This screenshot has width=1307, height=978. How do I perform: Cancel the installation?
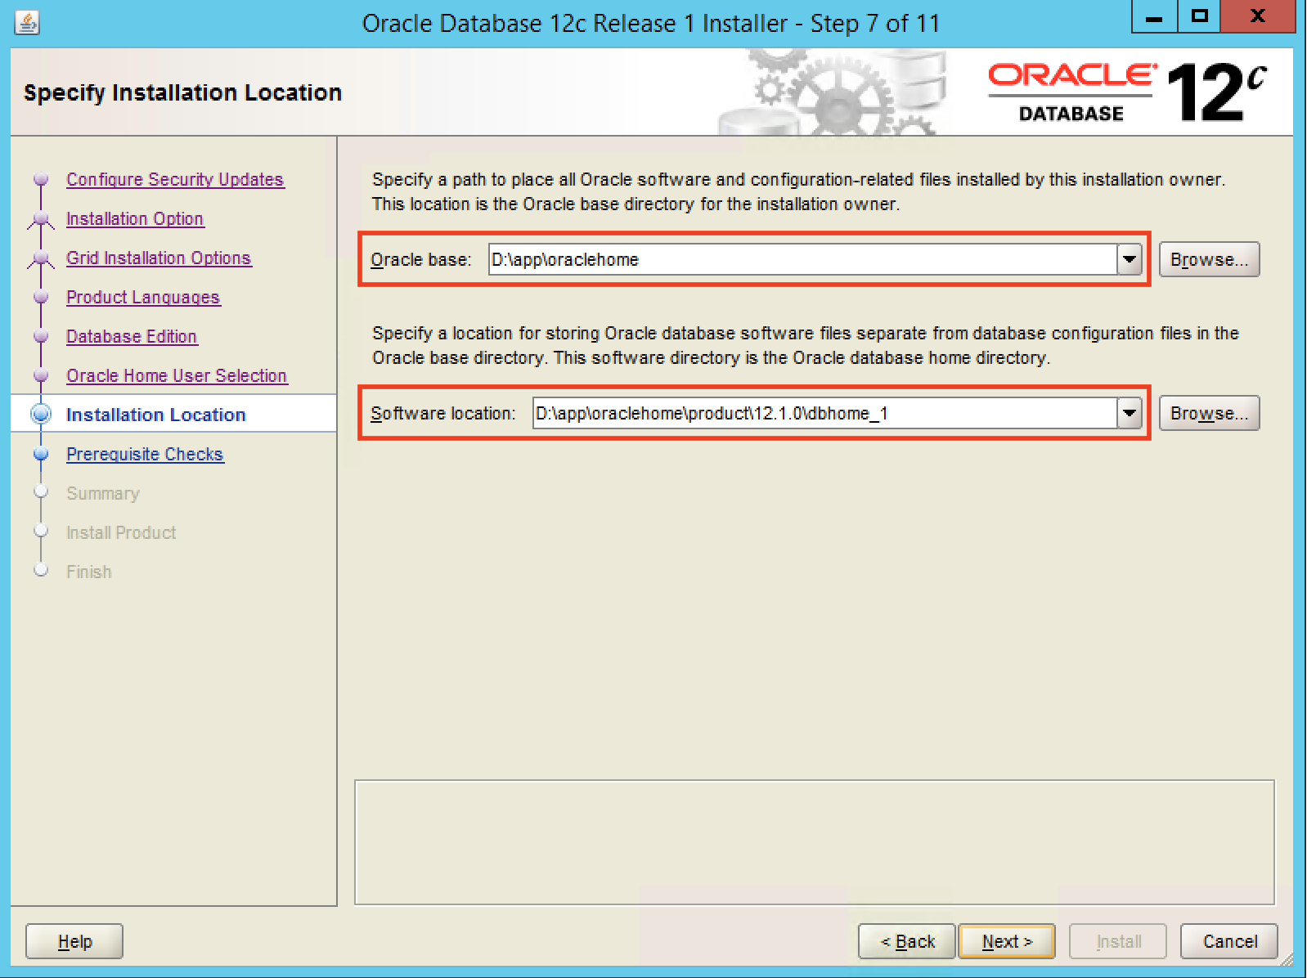[1229, 941]
